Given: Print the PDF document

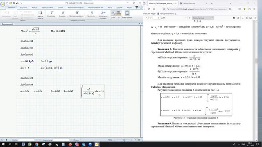Looking at the screenshot, I should point(234,18).
